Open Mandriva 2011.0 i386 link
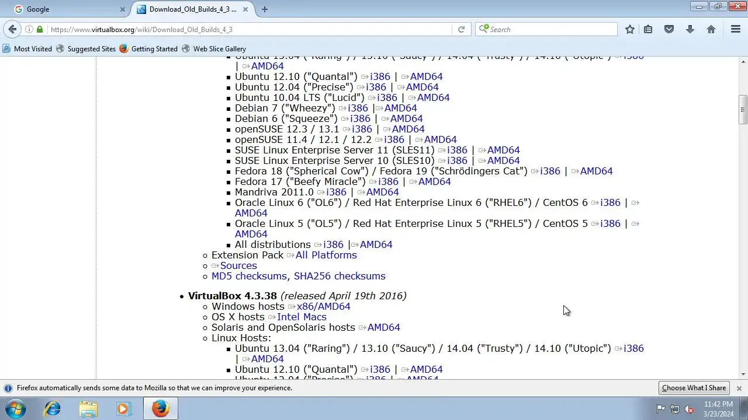This screenshot has height=420, width=748. (336, 192)
